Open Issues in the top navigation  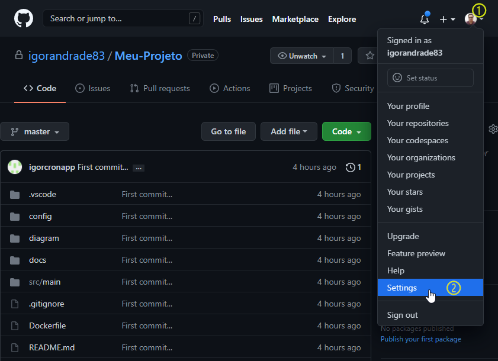click(x=251, y=19)
